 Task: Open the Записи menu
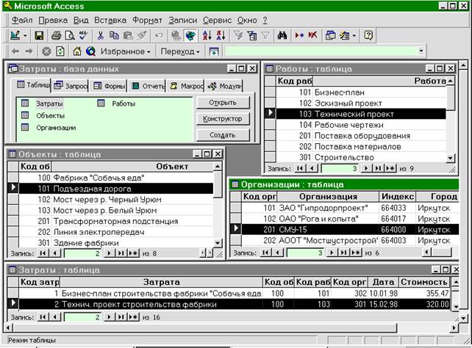tap(182, 20)
